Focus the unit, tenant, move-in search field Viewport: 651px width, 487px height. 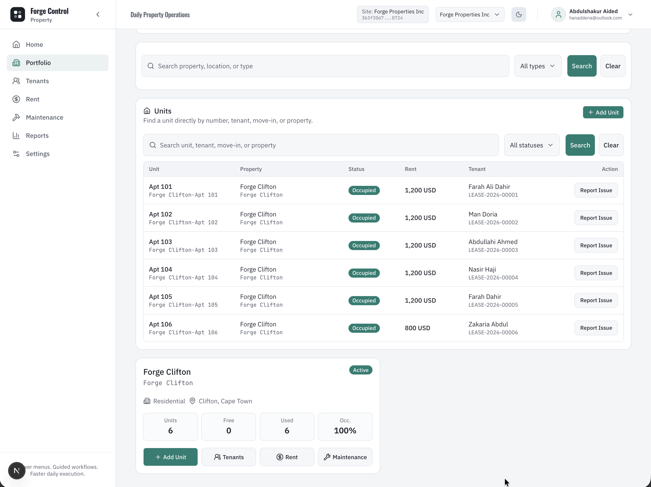click(321, 145)
